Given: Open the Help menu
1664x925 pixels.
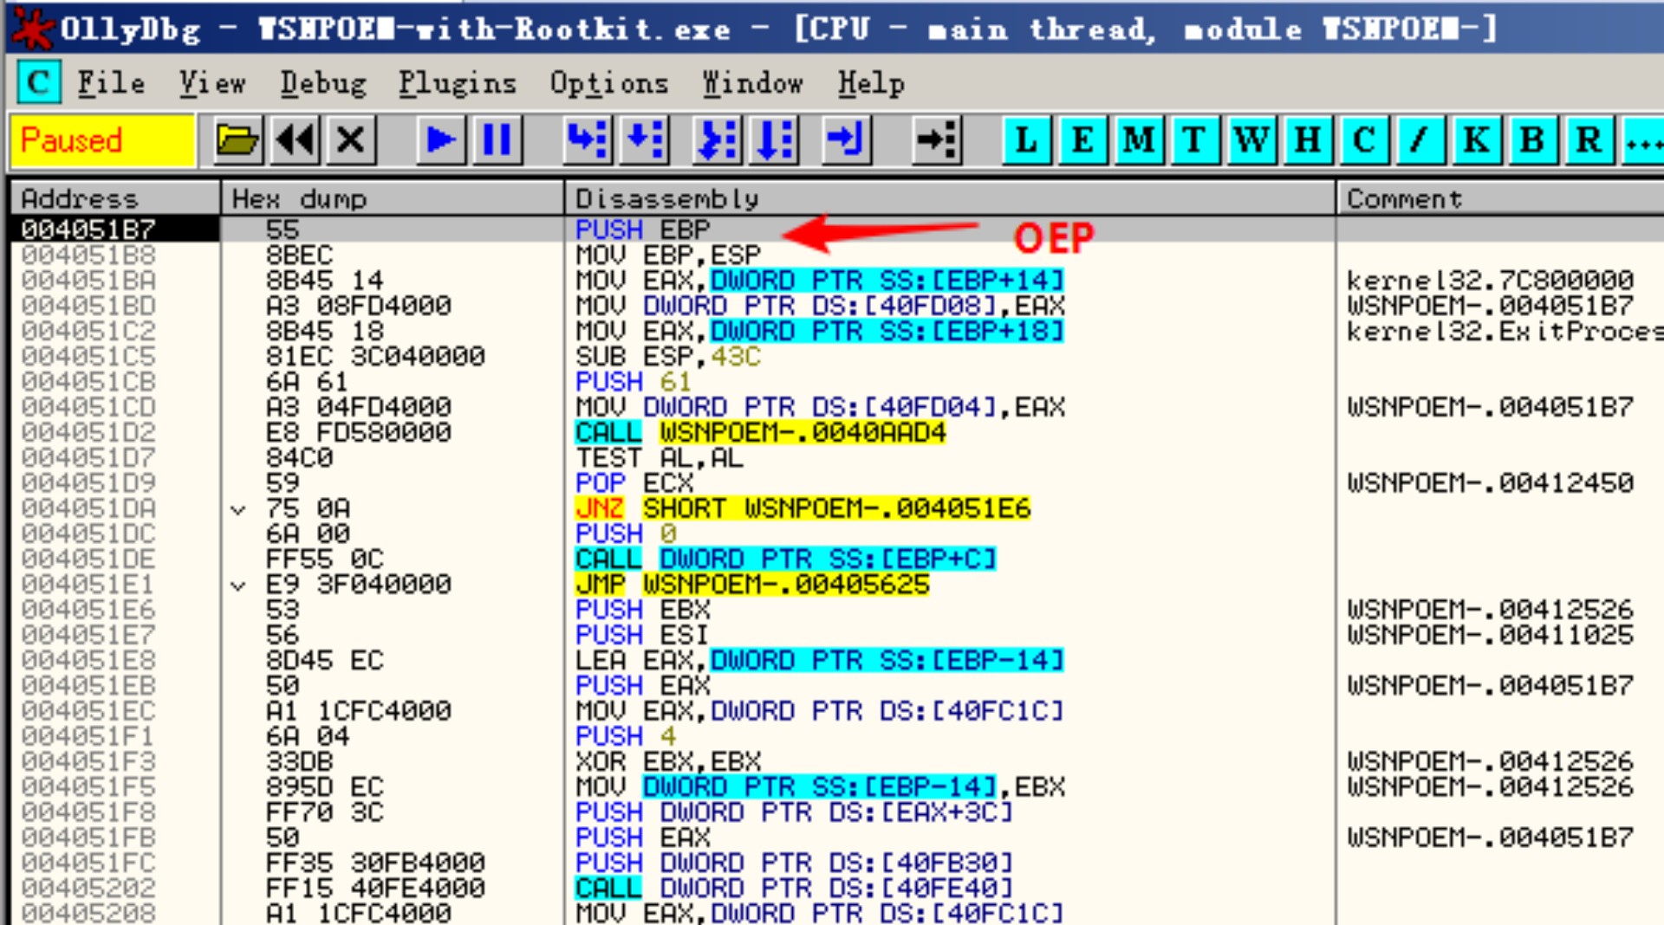Looking at the screenshot, I should (871, 83).
